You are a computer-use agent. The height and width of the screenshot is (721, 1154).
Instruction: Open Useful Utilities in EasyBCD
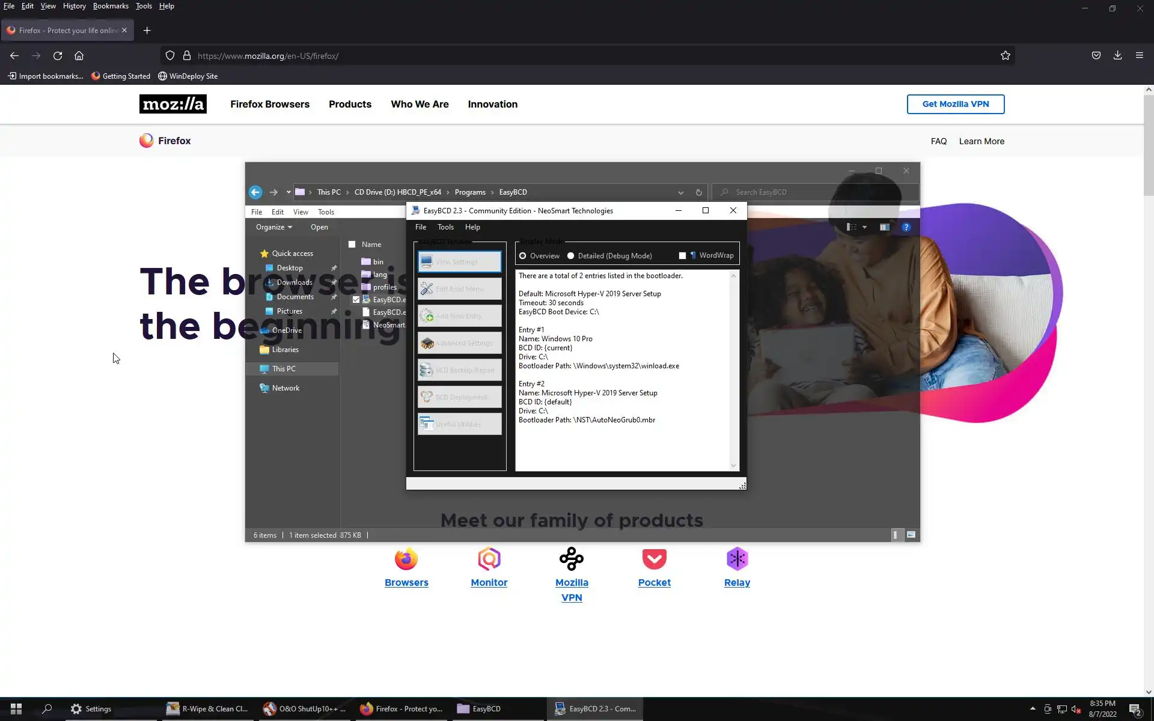pyautogui.click(x=460, y=424)
